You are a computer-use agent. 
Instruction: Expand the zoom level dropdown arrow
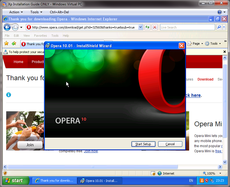coord(220,173)
